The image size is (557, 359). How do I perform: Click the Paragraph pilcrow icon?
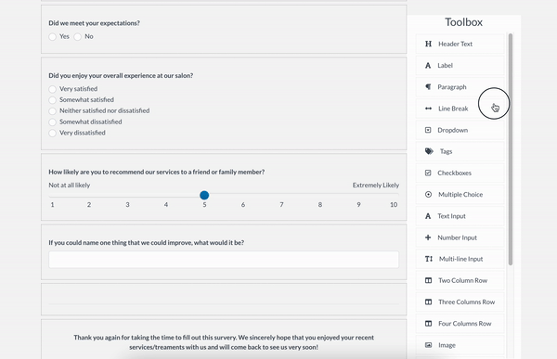pos(428,87)
